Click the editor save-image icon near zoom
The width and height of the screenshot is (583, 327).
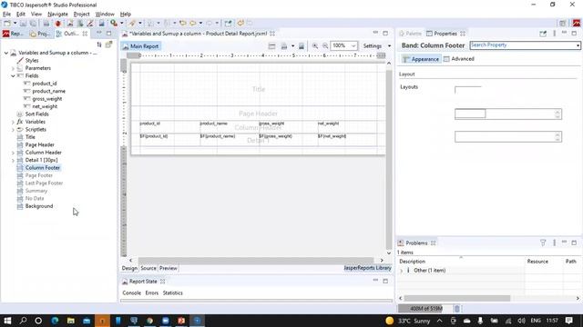click(x=302, y=46)
